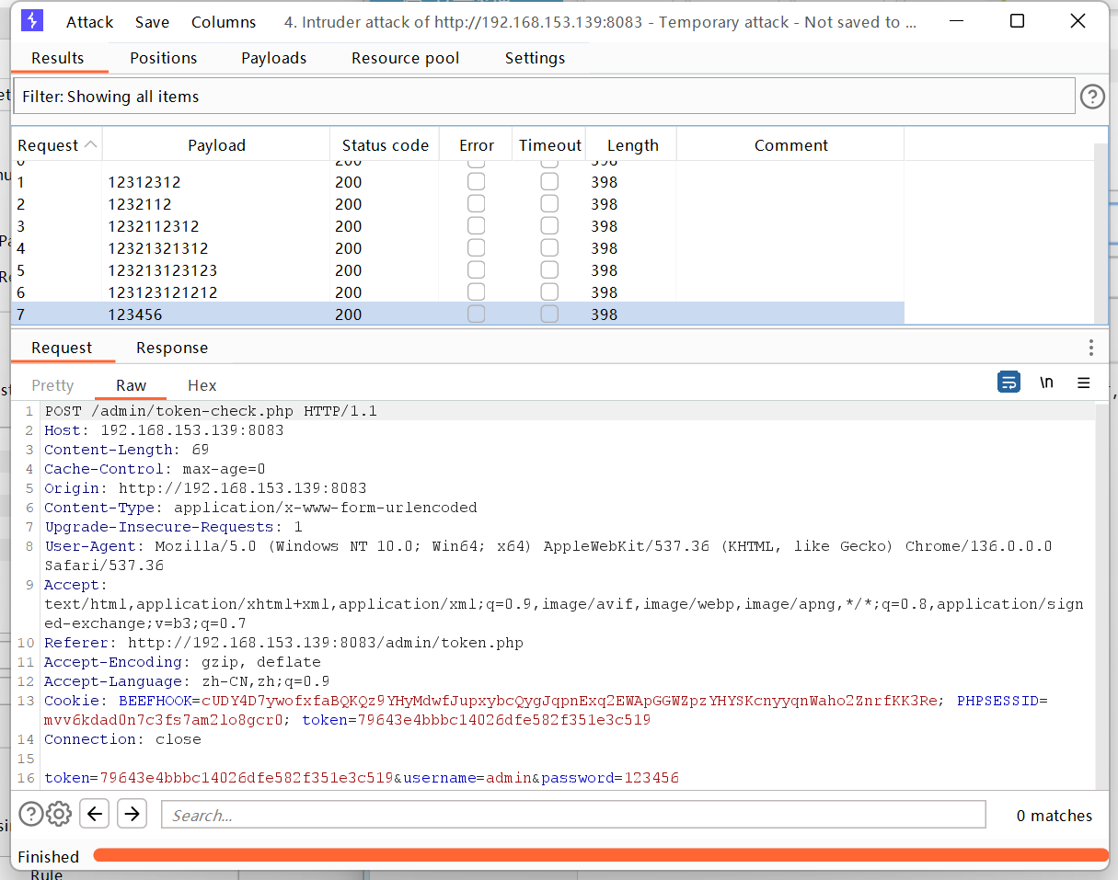
Task: Maximize the Intruder attack window
Action: pos(1018,21)
